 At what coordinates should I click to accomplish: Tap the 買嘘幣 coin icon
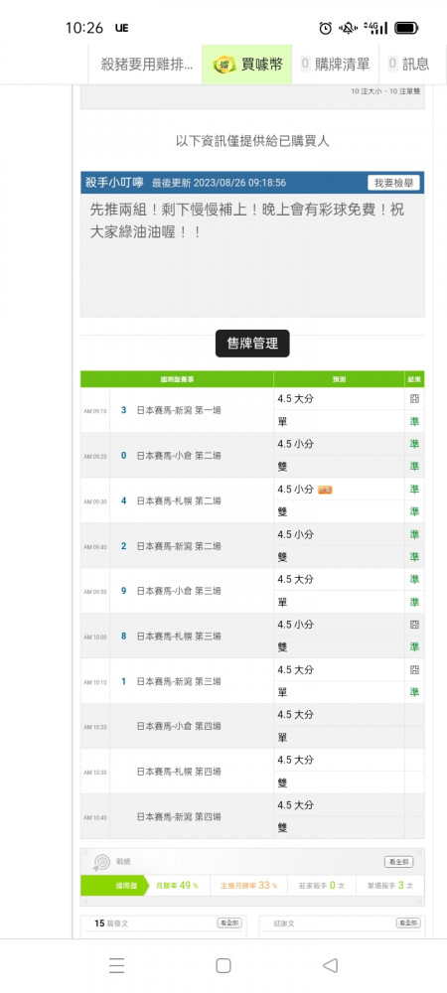[x=224, y=64]
